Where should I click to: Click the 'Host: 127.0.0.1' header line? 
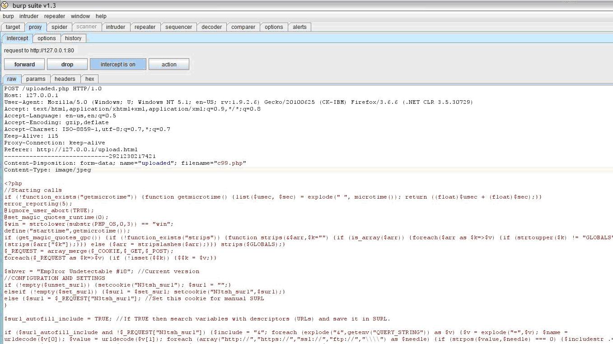(31, 96)
